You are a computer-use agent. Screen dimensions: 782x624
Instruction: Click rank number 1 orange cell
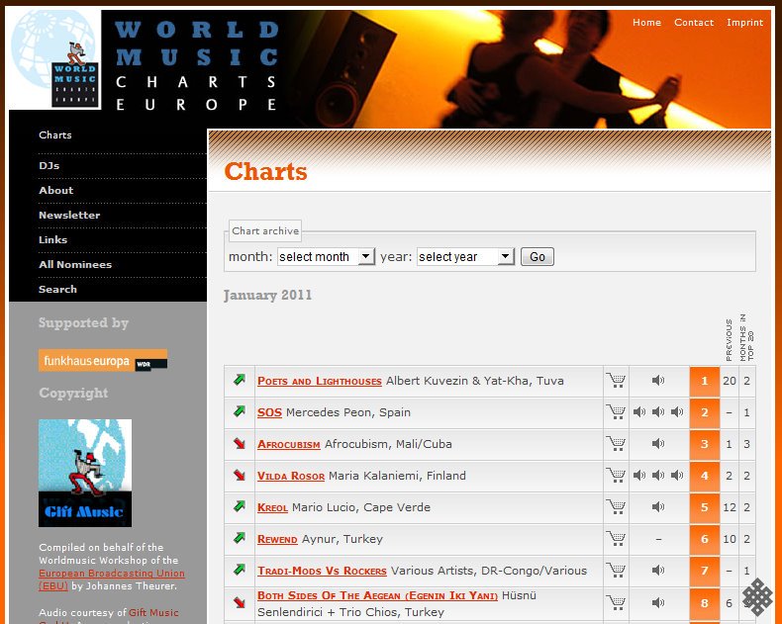click(x=705, y=382)
